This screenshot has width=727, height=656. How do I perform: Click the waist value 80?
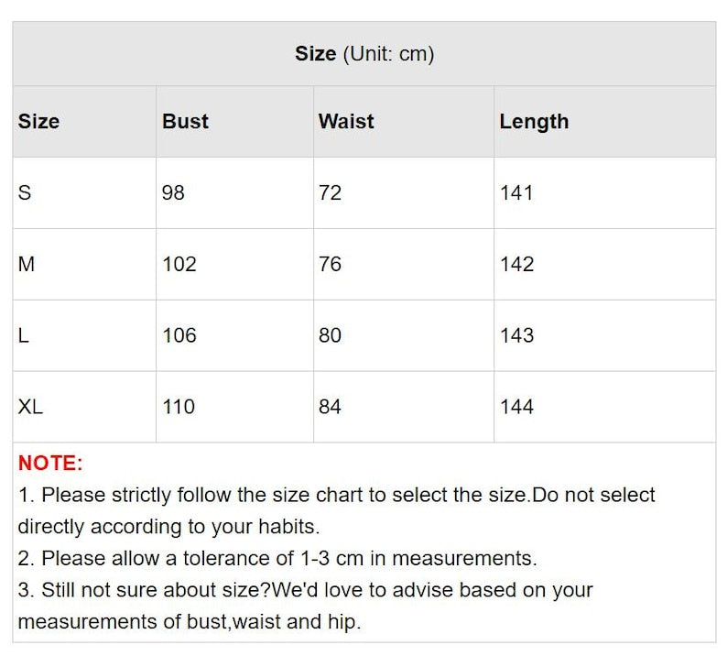(330, 336)
